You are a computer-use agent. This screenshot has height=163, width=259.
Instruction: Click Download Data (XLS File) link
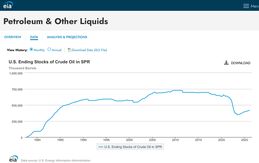89,50
